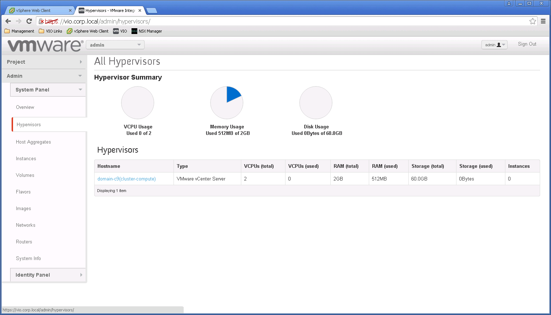
Task: Click the browser back arrow icon
Action: [8, 21]
